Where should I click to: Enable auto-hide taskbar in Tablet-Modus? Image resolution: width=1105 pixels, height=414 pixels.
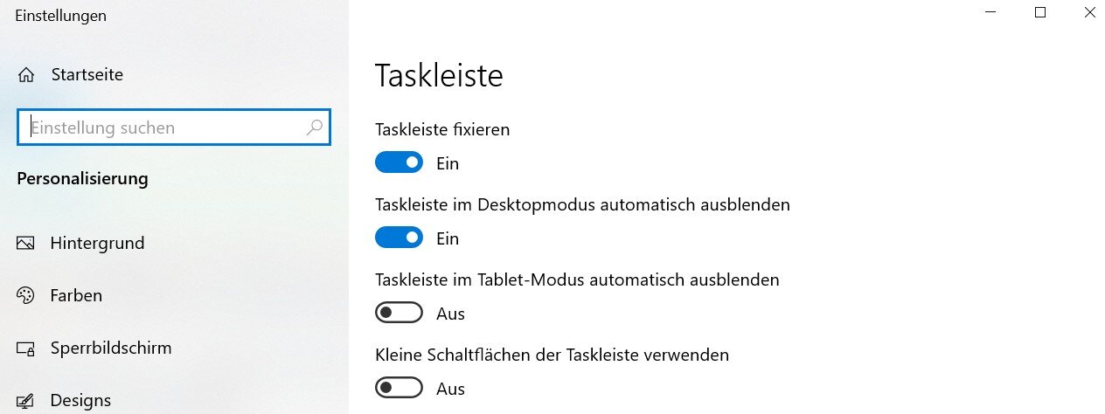pyautogui.click(x=399, y=313)
